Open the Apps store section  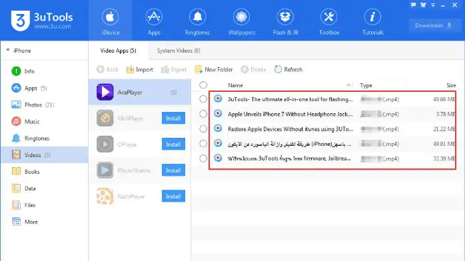[x=154, y=21]
